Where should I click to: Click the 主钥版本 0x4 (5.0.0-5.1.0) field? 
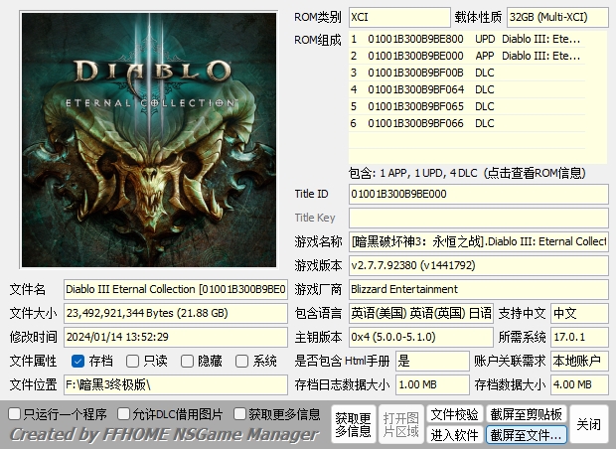(420, 338)
